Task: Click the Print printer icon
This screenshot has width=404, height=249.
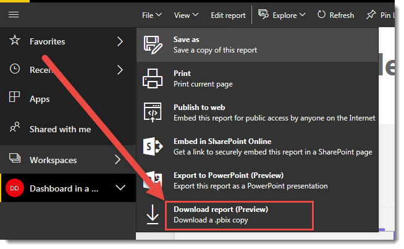Action: (x=153, y=78)
